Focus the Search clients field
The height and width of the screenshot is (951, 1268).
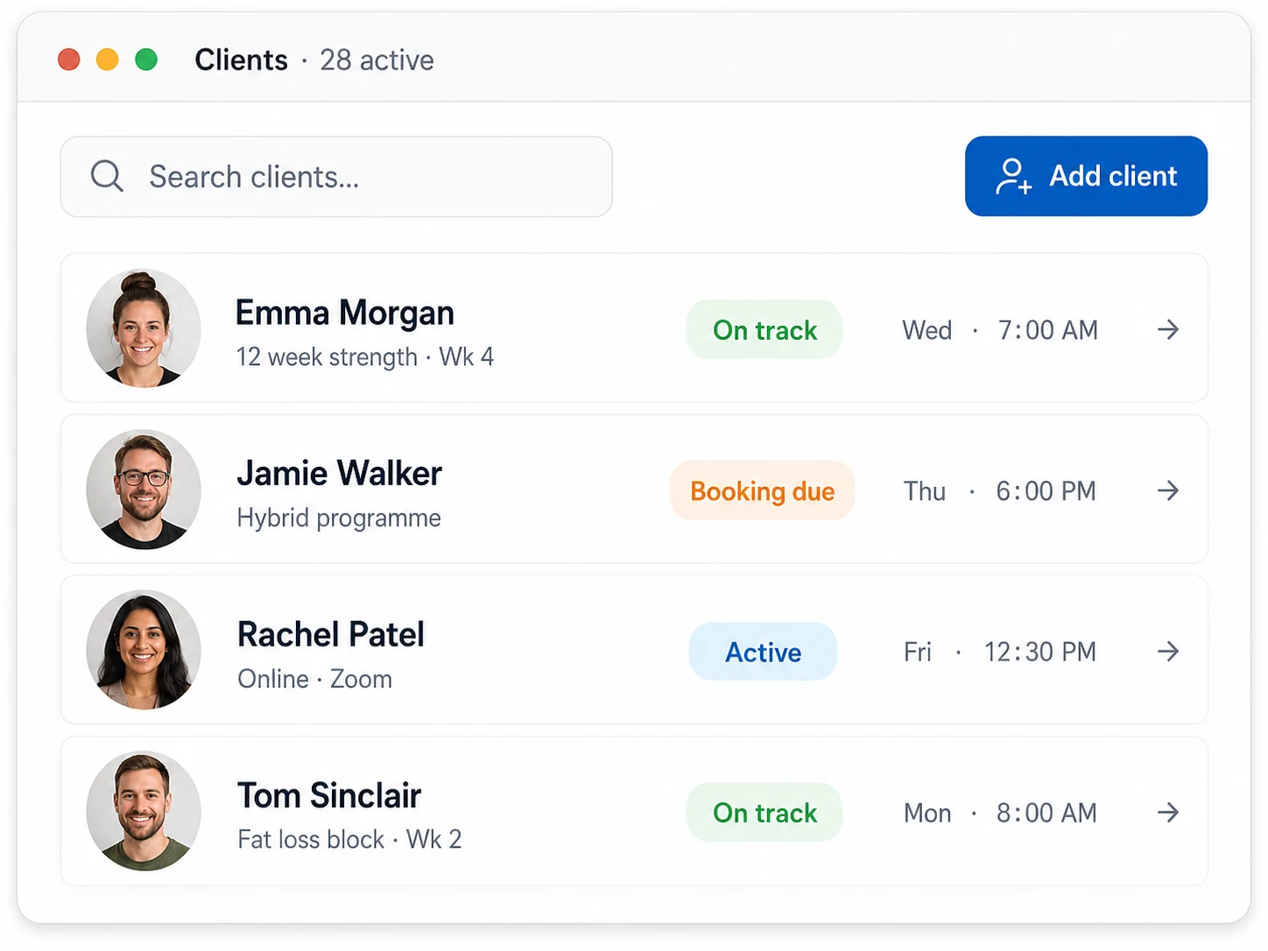336,177
